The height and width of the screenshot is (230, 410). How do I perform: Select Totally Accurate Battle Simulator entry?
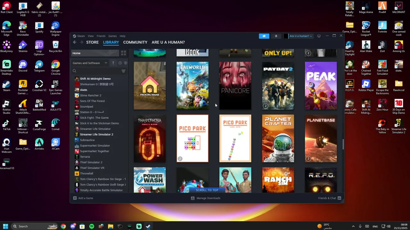point(101,190)
